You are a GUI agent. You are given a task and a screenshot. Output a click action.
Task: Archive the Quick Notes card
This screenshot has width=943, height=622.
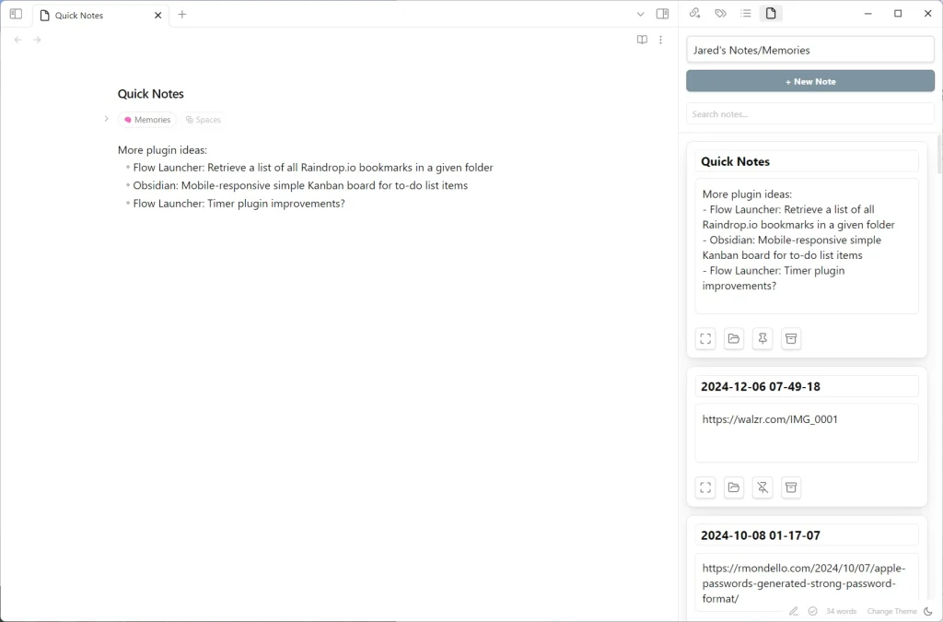(x=791, y=339)
